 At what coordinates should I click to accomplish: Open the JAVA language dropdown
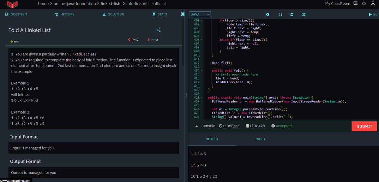(200, 15)
